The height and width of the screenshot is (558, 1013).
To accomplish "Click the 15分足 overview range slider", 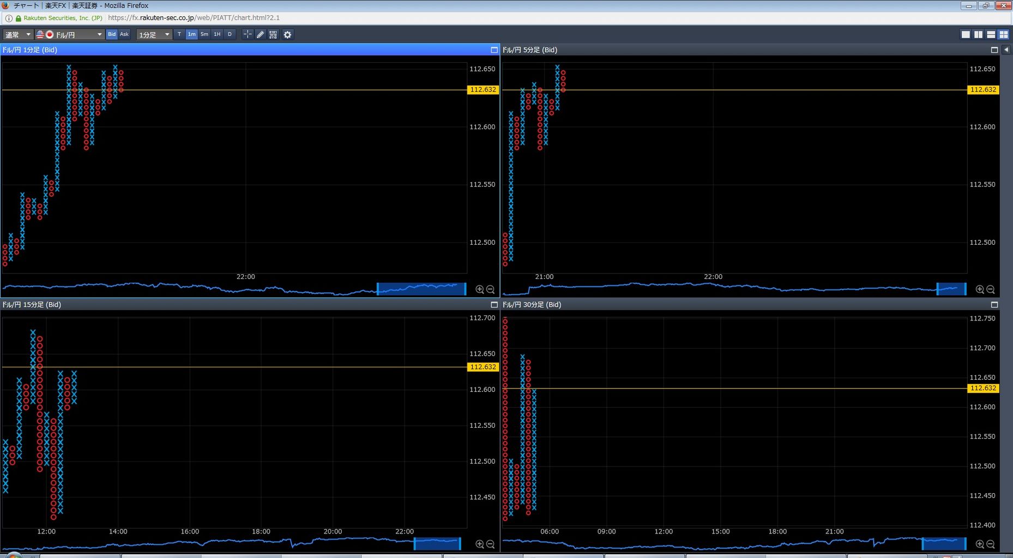I will [x=437, y=543].
